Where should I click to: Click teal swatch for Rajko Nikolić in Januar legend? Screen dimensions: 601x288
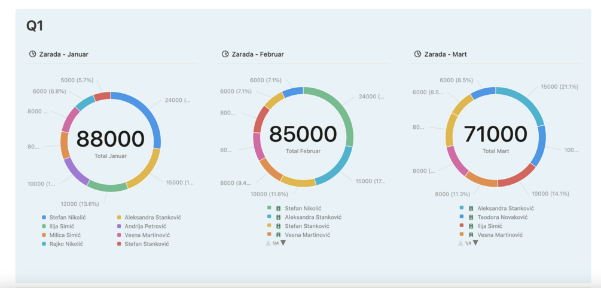44,244
